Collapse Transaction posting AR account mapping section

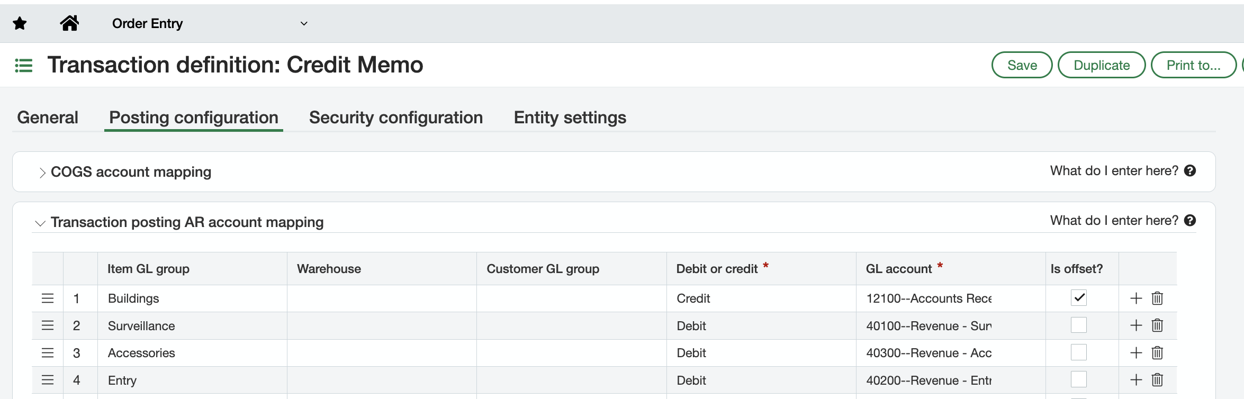pyautogui.click(x=40, y=223)
